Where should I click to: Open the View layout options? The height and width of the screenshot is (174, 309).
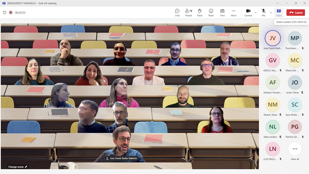222,12
